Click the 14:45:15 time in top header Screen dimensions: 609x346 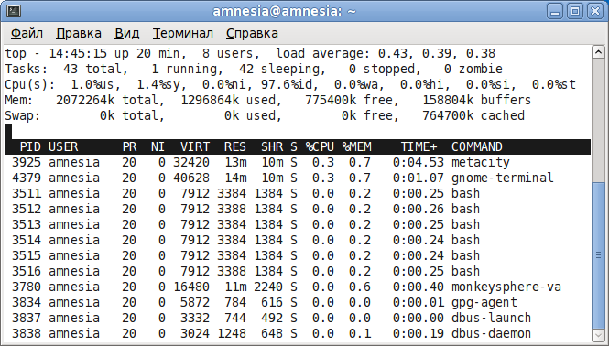point(78,54)
